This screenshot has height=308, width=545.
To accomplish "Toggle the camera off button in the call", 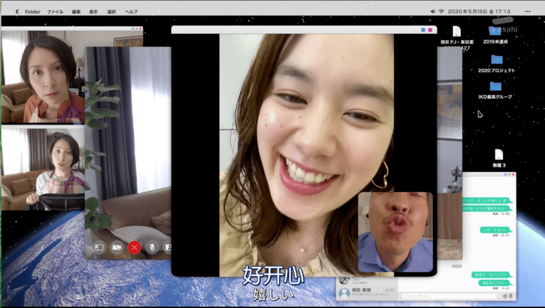I will [x=117, y=247].
